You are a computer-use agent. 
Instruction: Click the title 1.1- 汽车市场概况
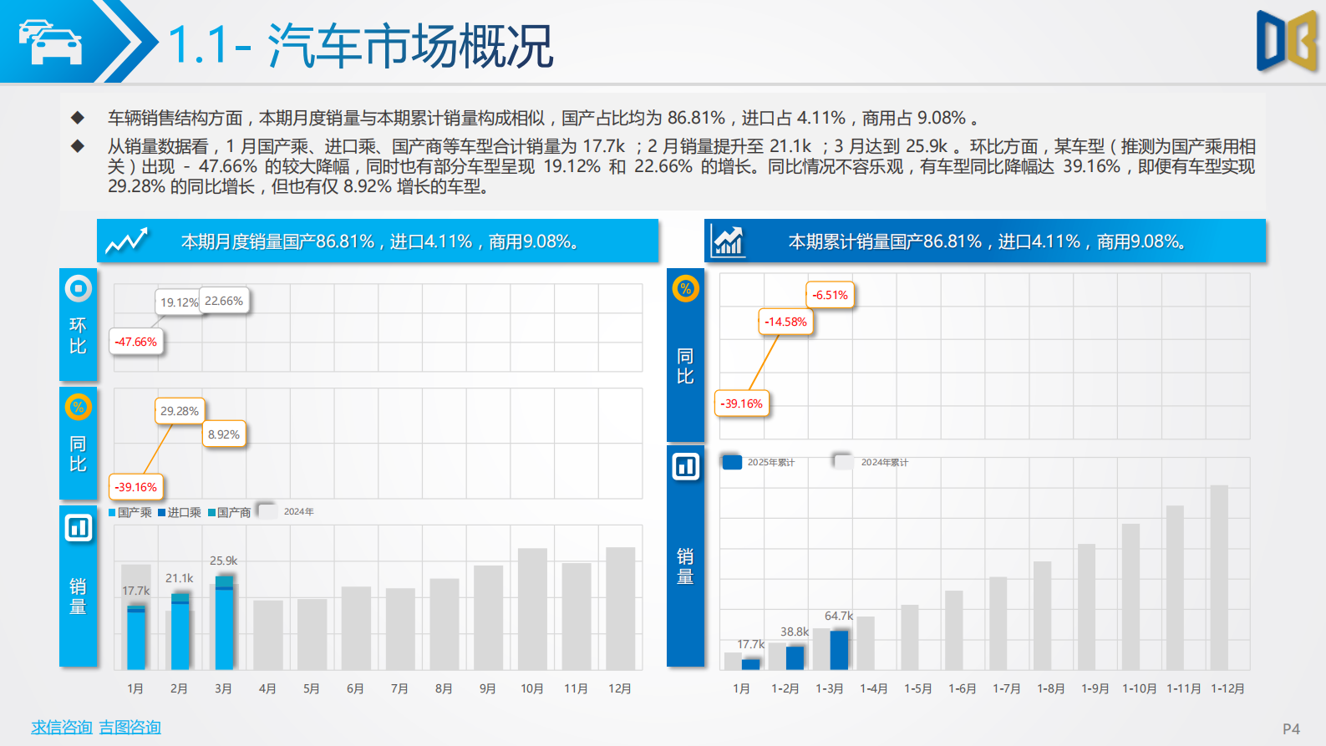tap(361, 45)
